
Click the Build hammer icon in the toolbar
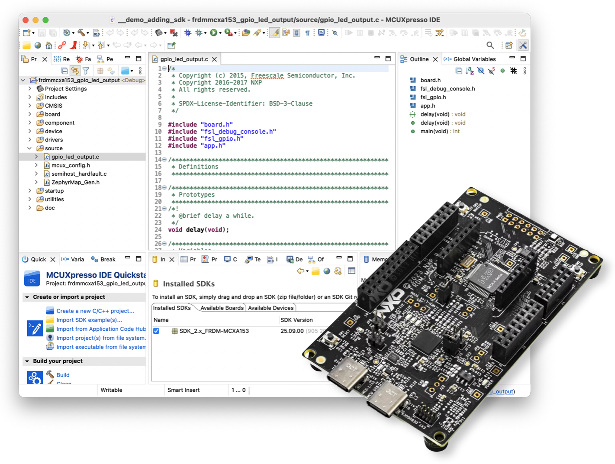click(x=81, y=33)
